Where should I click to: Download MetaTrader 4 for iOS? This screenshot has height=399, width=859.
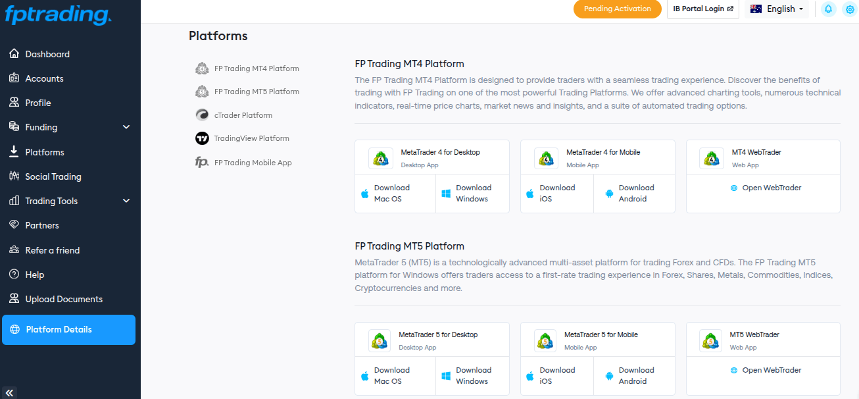(557, 194)
